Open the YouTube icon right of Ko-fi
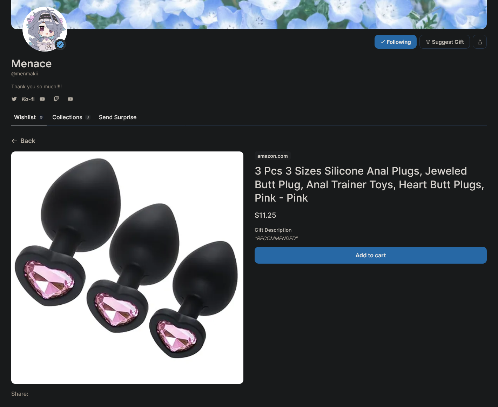 coord(42,99)
